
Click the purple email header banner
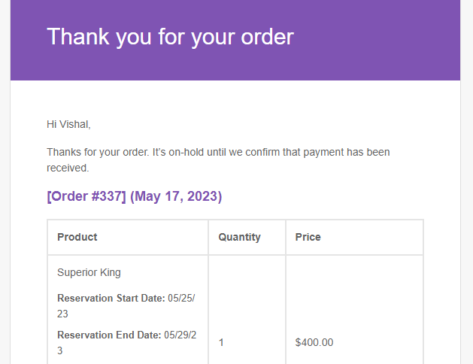235,40
